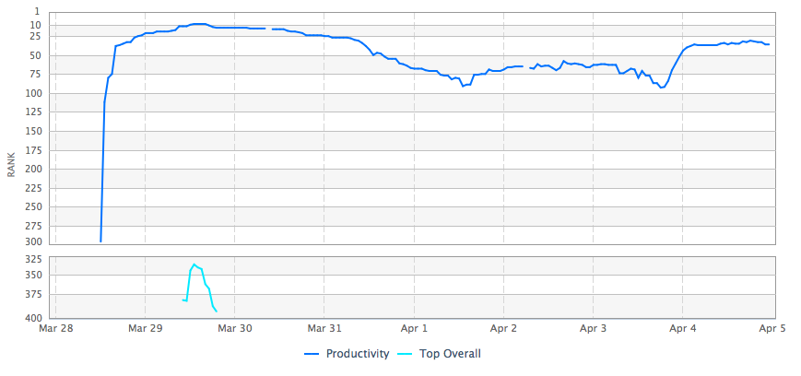This screenshot has height=376, width=801.
Task: Click the Apr 2 date label
Action: click(x=503, y=328)
